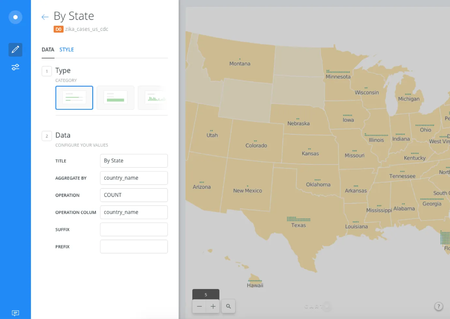Image resolution: width=450 pixels, height=319 pixels.
Task: Zoom in the map with plus button
Action: [x=213, y=306]
